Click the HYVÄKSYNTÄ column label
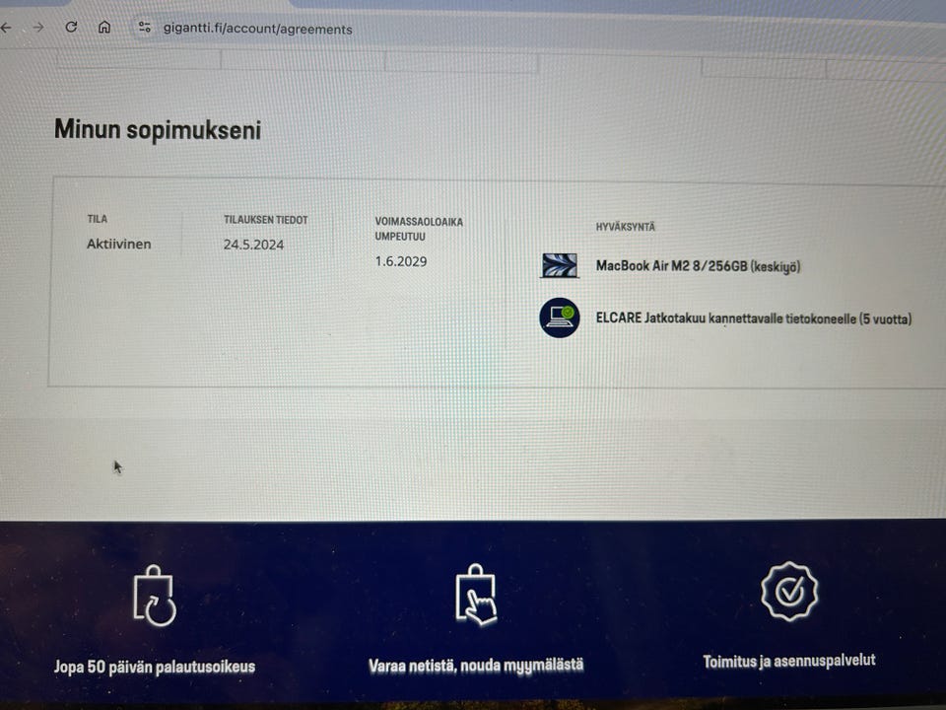 coord(625,227)
